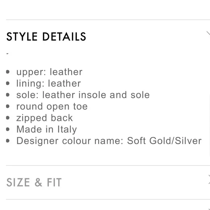Viewport: 210px width, 210px height.
Task: Click the 'zipped back' detail line
Action: pyautogui.click(x=45, y=118)
